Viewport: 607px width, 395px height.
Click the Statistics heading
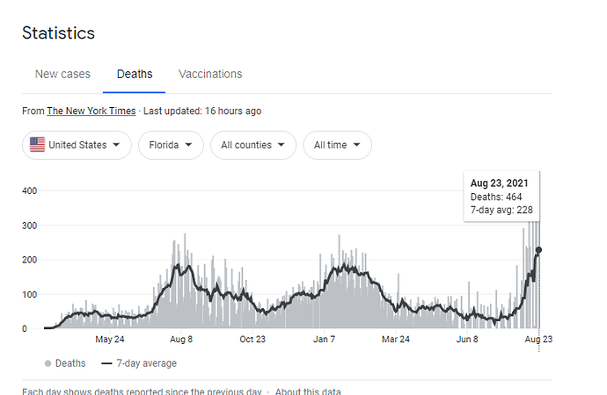pyautogui.click(x=58, y=32)
